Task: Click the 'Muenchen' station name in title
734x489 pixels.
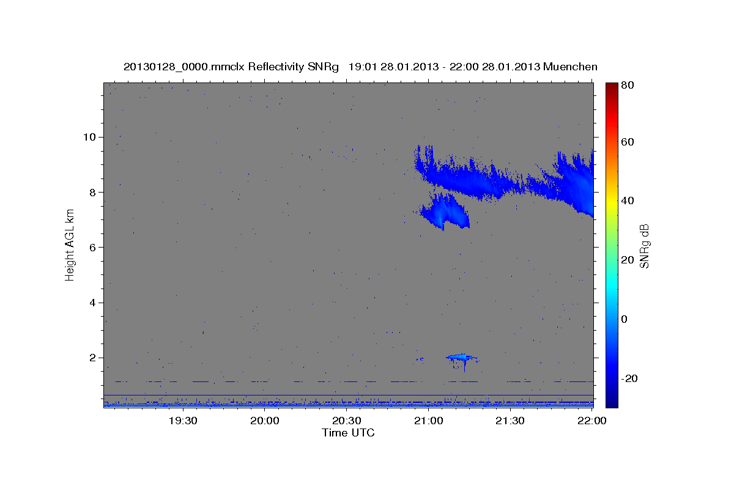Action: (569, 67)
